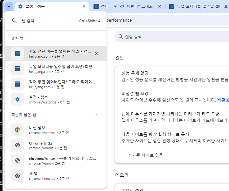Click the gear icon of the '설정 - 성능' list row
229x191 pixels.
(17, 99)
